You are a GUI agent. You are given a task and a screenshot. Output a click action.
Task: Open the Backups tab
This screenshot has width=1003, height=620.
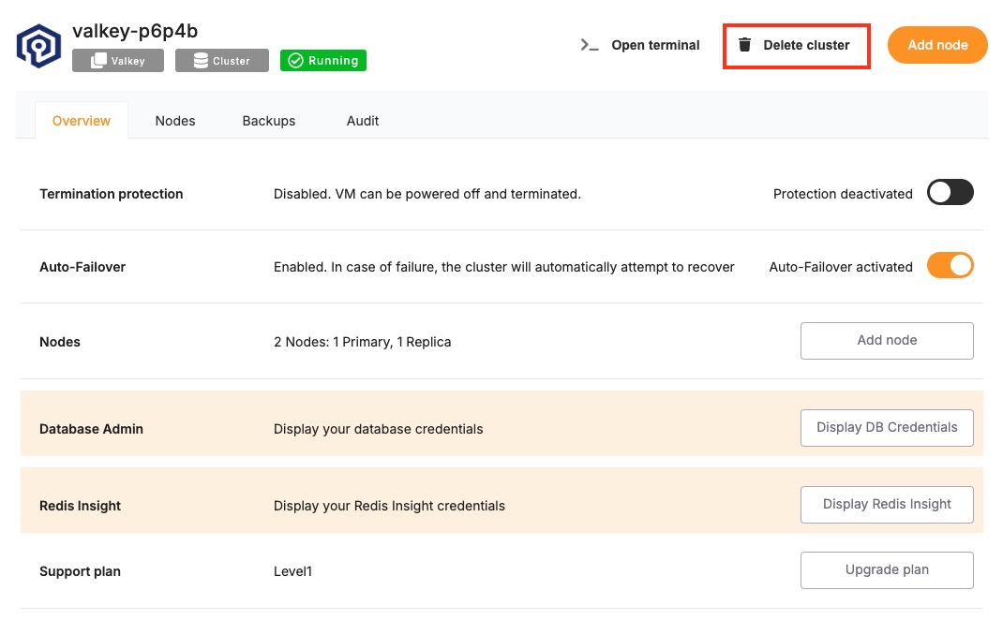pyautogui.click(x=268, y=121)
